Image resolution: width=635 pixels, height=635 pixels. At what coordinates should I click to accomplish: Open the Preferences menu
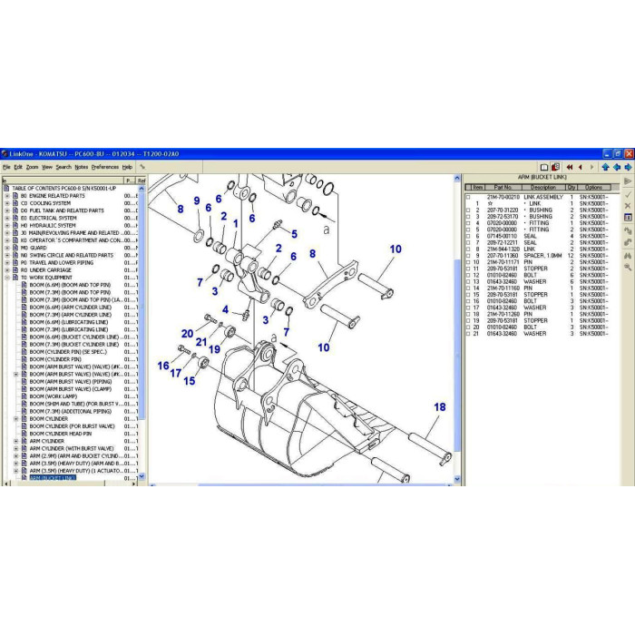tap(105, 167)
